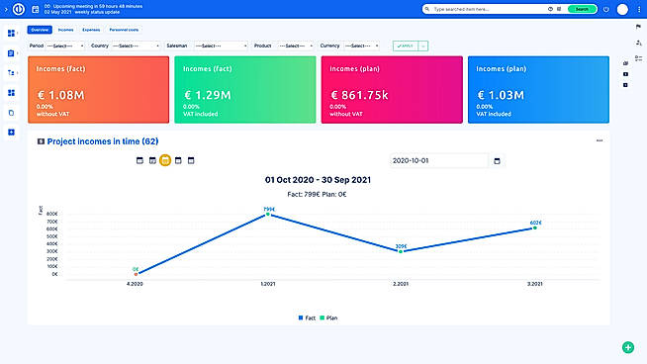Open blue Incomes (plan) 1.03M card
647x364 pixels.
(538, 90)
